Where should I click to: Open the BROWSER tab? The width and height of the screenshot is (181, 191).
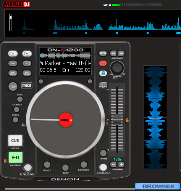coord(157,186)
